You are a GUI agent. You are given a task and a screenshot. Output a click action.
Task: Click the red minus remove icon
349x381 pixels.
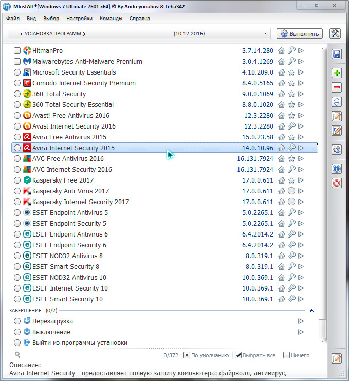pos(337,87)
